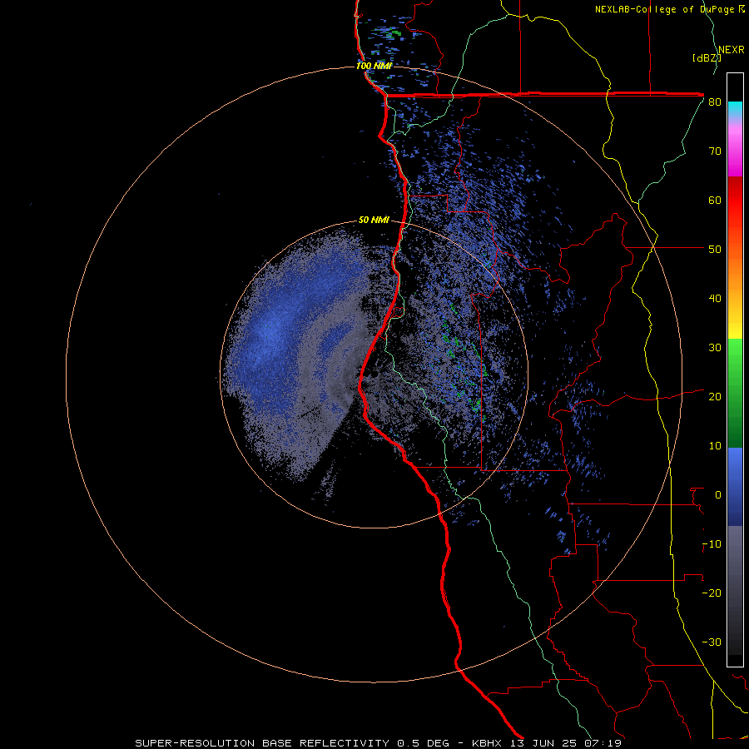The height and width of the screenshot is (749, 749).
Task: Click the 50 NMI range ring label
Action: pyautogui.click(x=374, y=220)
